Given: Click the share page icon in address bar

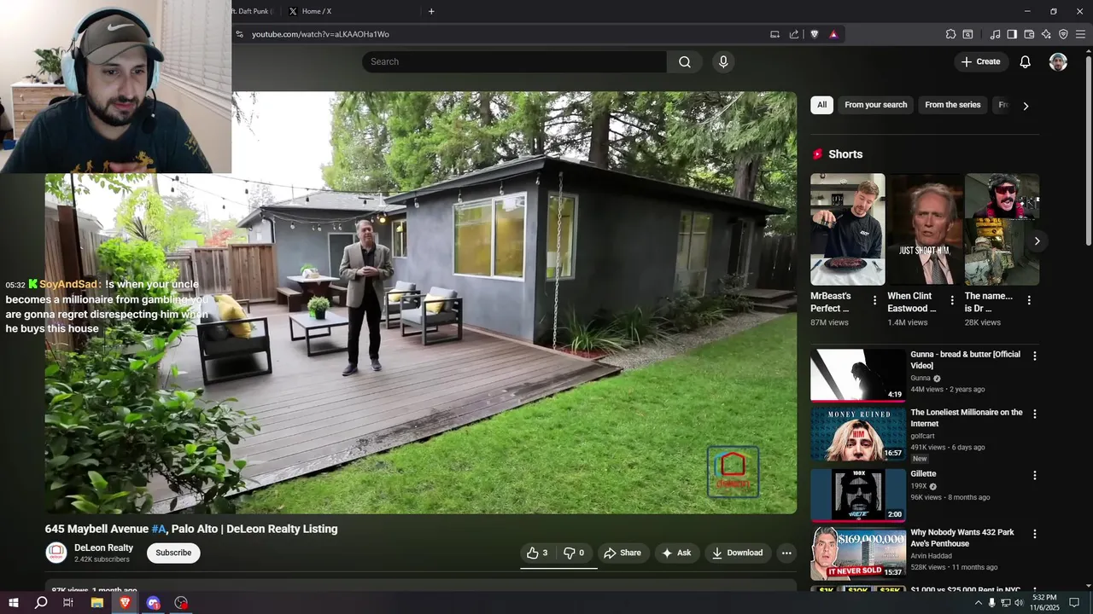Looking at the screenshot, I should tap(794, 34).
